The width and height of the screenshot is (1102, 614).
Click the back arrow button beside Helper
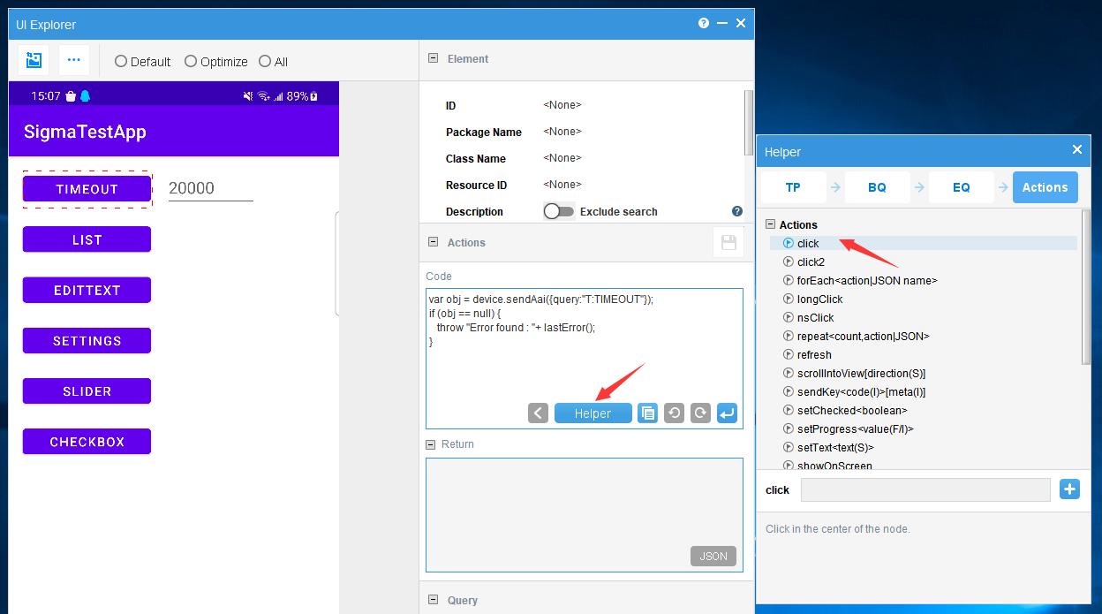point(539,413)
